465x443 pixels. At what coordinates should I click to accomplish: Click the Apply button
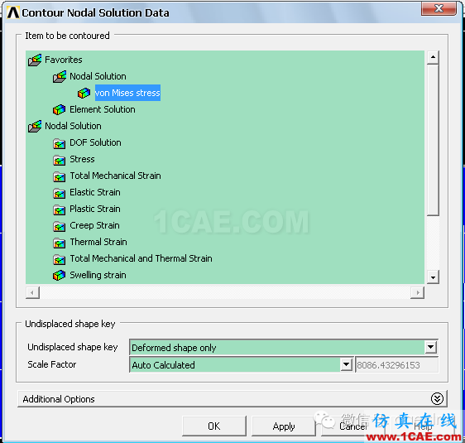pos(284,426)
